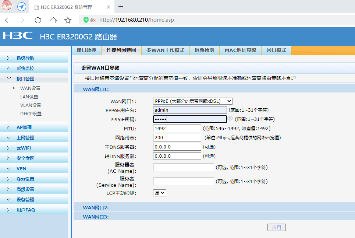Click the browser profile avatar
The height and width of the screenshot is (238, 355).
point(6,6)
